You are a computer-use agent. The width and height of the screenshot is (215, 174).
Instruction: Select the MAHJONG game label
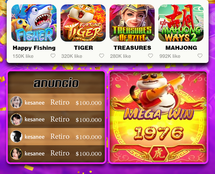[181, 48]
